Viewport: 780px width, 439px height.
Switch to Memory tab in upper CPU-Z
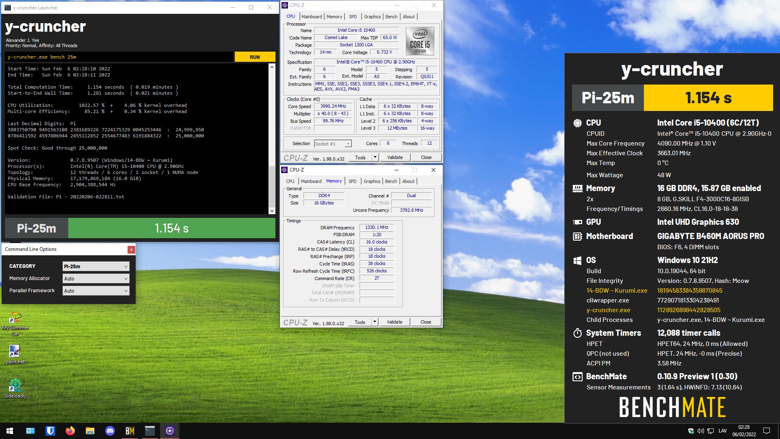point(334,17)
